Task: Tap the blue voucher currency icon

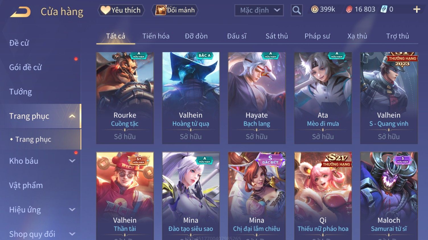Action: tap(384, 9)
